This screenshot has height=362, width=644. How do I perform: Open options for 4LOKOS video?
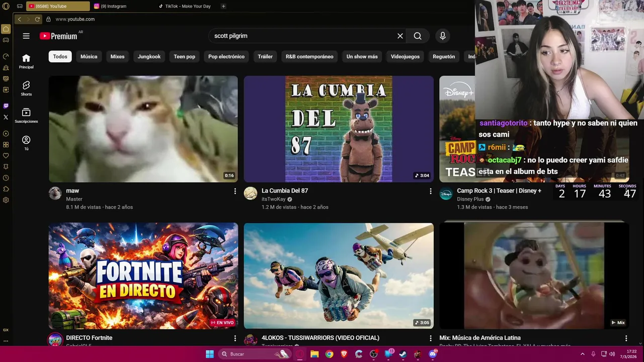pos(430,338)
